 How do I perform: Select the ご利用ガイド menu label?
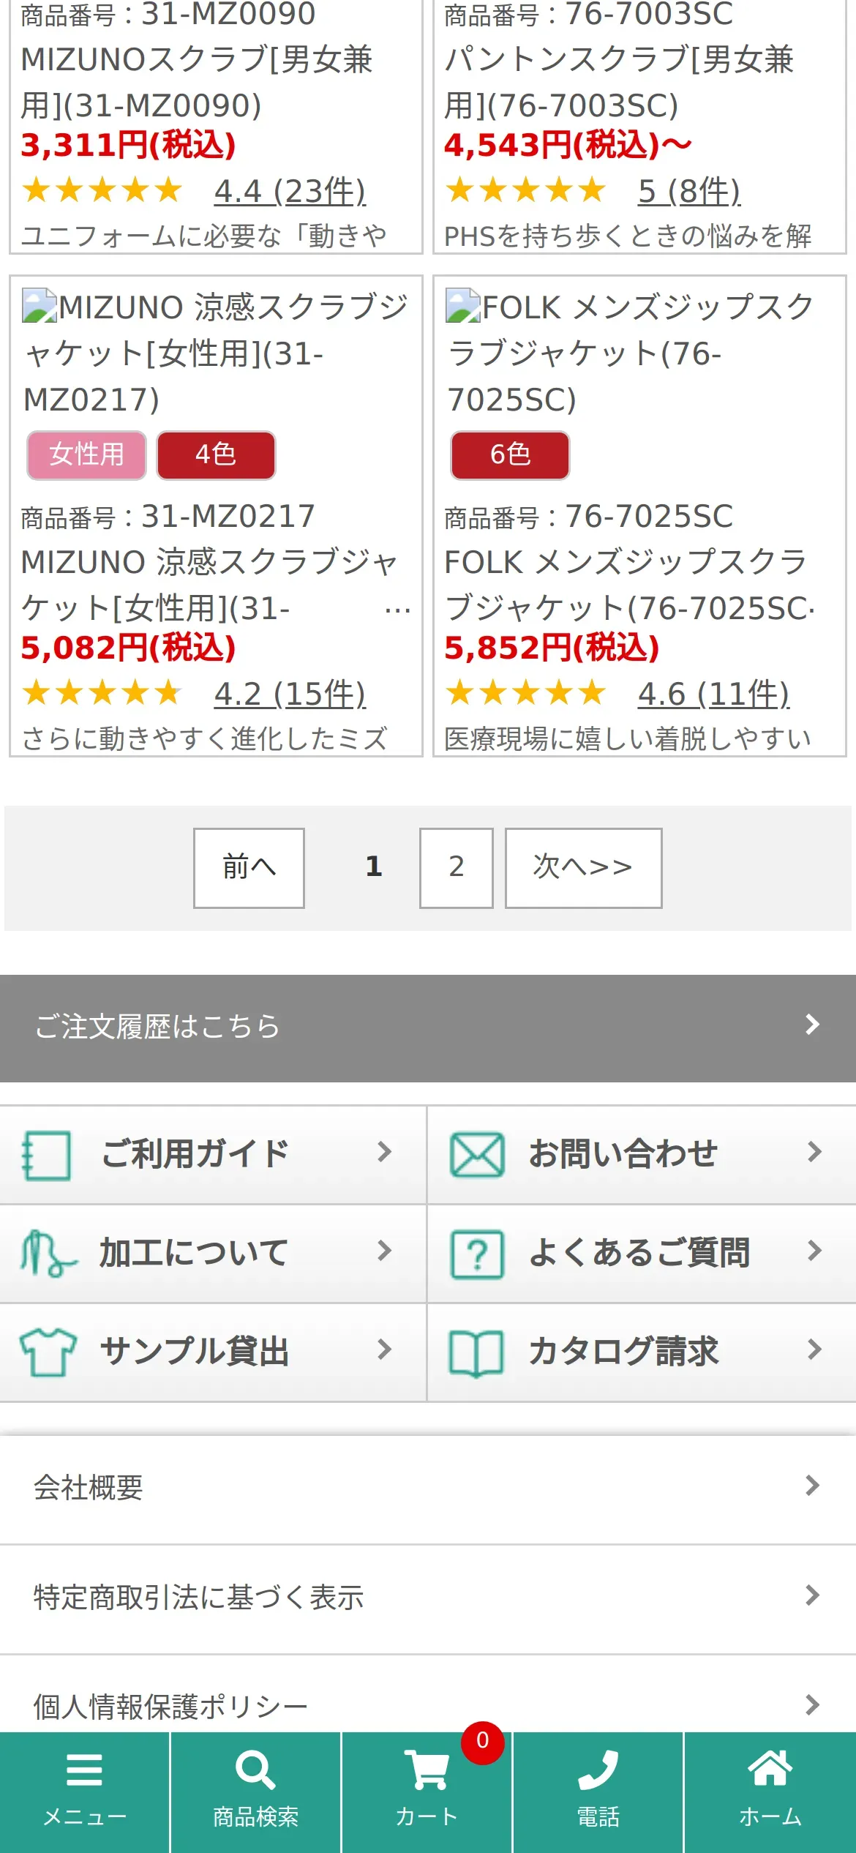pos(195,1154)
